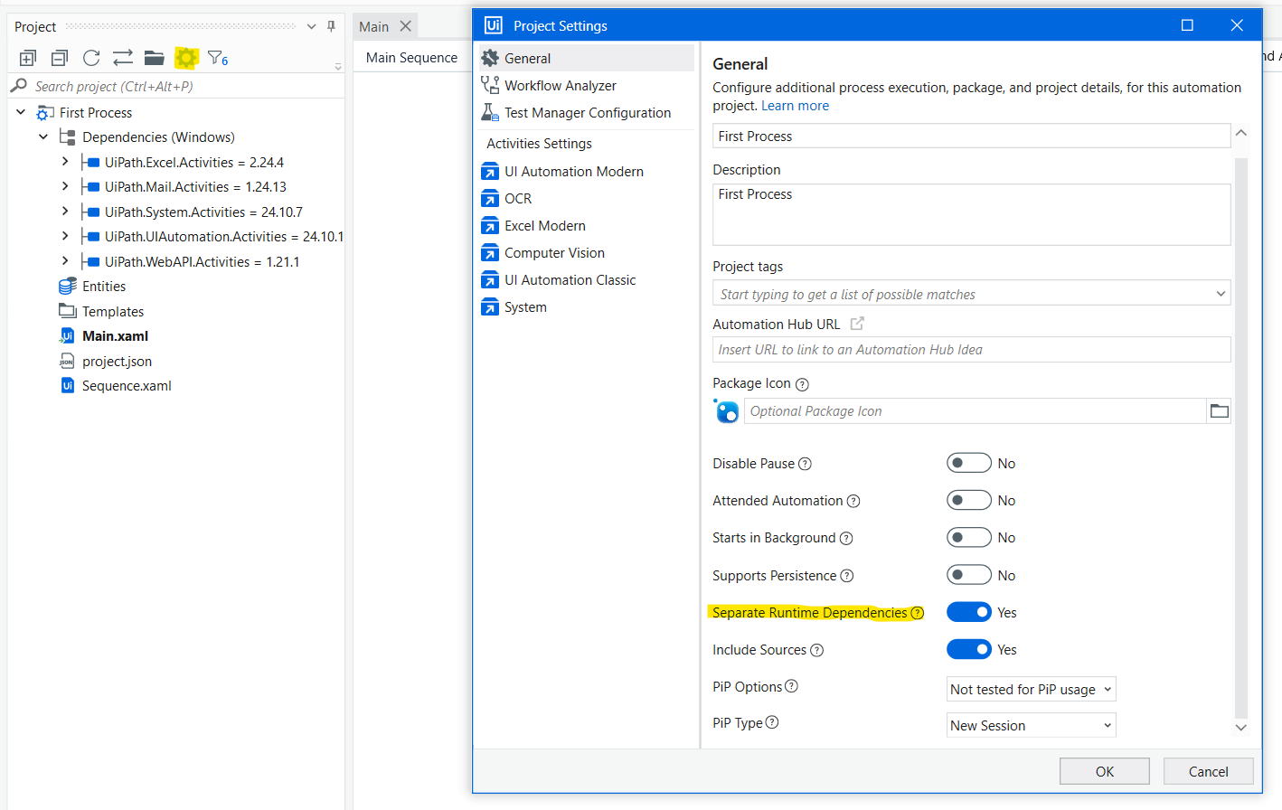This screenshot has width=1282, height=810.
Task: Browse for a package icon file
Action: click(x=1219, y=411)
